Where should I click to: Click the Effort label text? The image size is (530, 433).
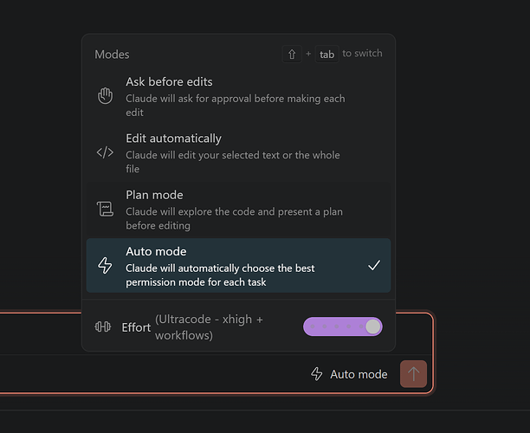tap(136, 327)
